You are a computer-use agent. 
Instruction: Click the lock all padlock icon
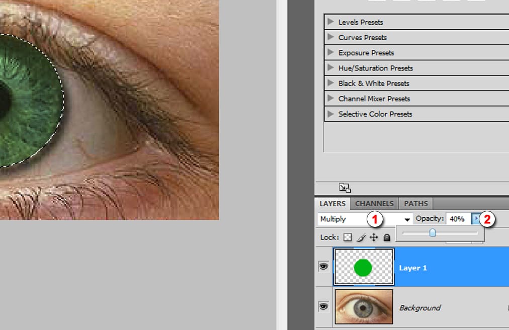click(387, 237)
